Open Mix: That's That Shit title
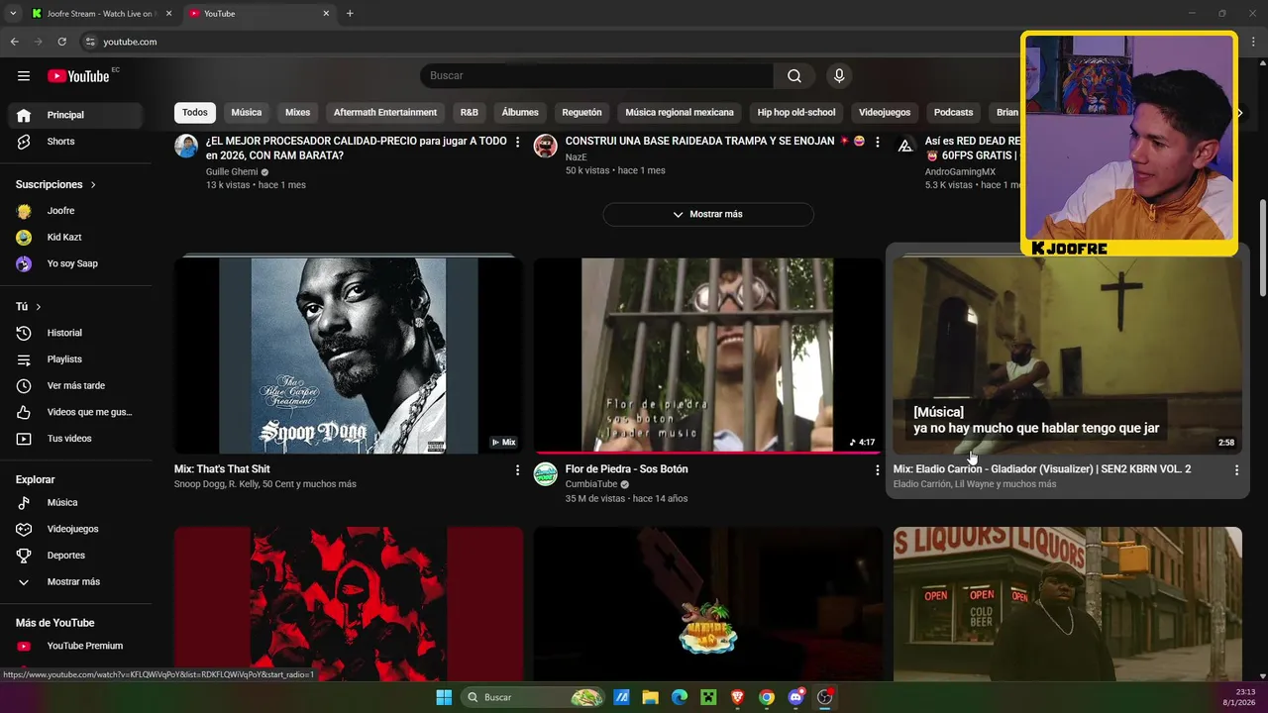This screenshot has width=1268, height=713. (x=222, y=469)
